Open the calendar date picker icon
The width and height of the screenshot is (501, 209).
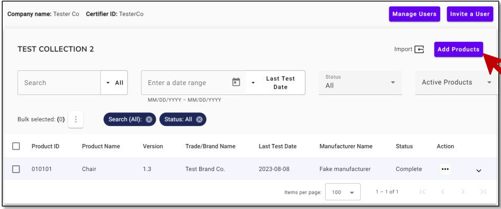(x=236, y=82)
